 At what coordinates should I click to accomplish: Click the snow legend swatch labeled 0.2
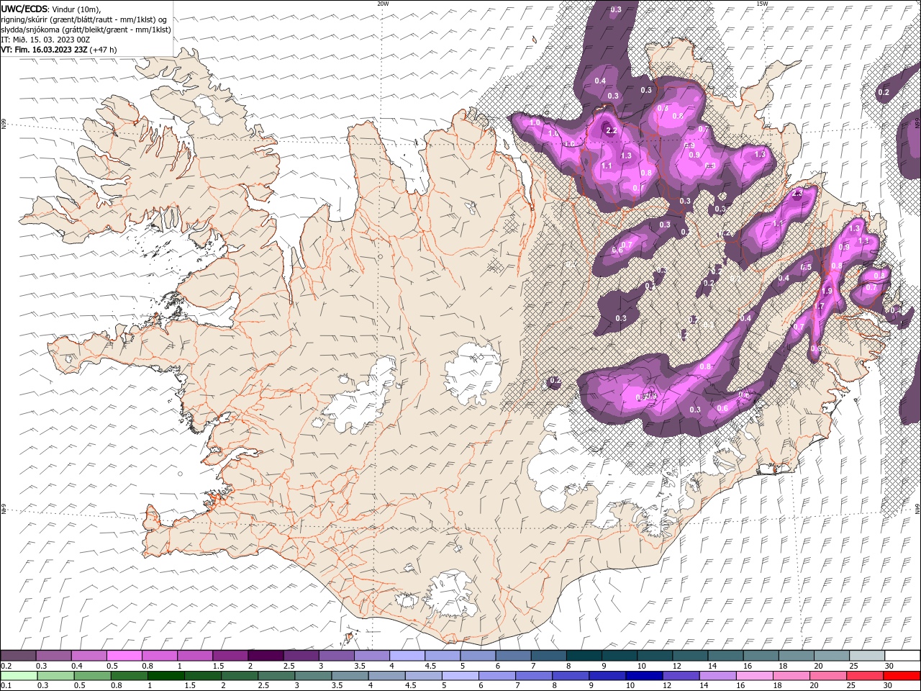tap(18, 656)
